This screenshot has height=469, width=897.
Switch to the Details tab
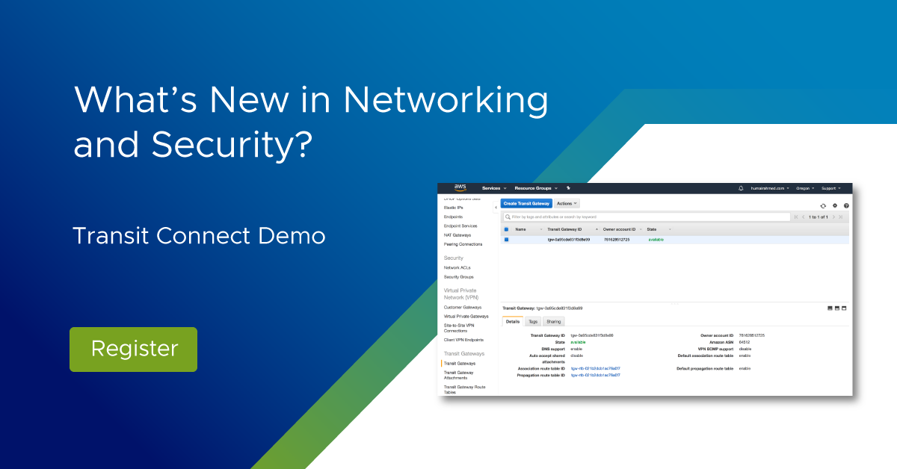(513, 321)
